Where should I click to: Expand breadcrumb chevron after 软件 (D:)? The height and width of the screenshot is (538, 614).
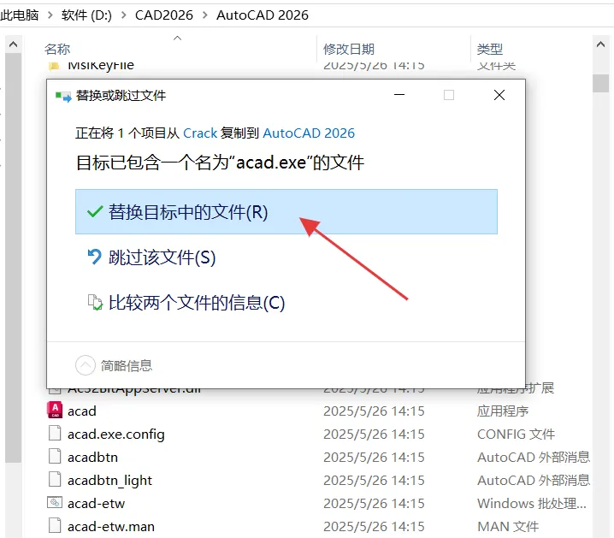124,15
